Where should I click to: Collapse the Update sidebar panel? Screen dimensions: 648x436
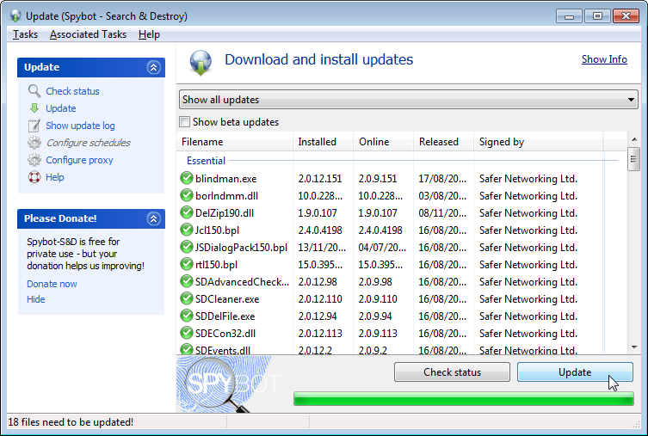[x=154, y=67]
